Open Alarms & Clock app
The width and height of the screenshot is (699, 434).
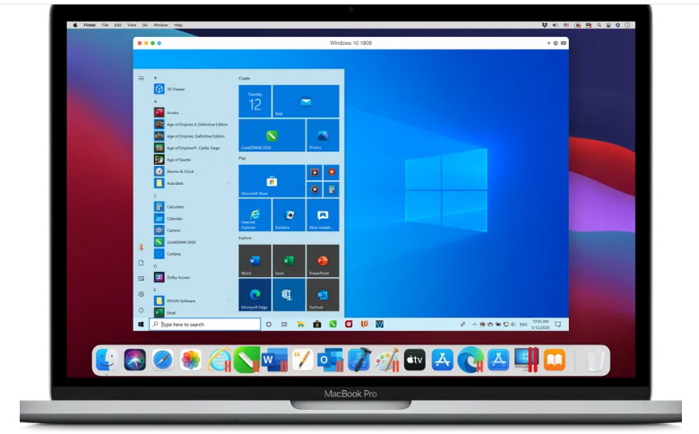pos(175,171)
